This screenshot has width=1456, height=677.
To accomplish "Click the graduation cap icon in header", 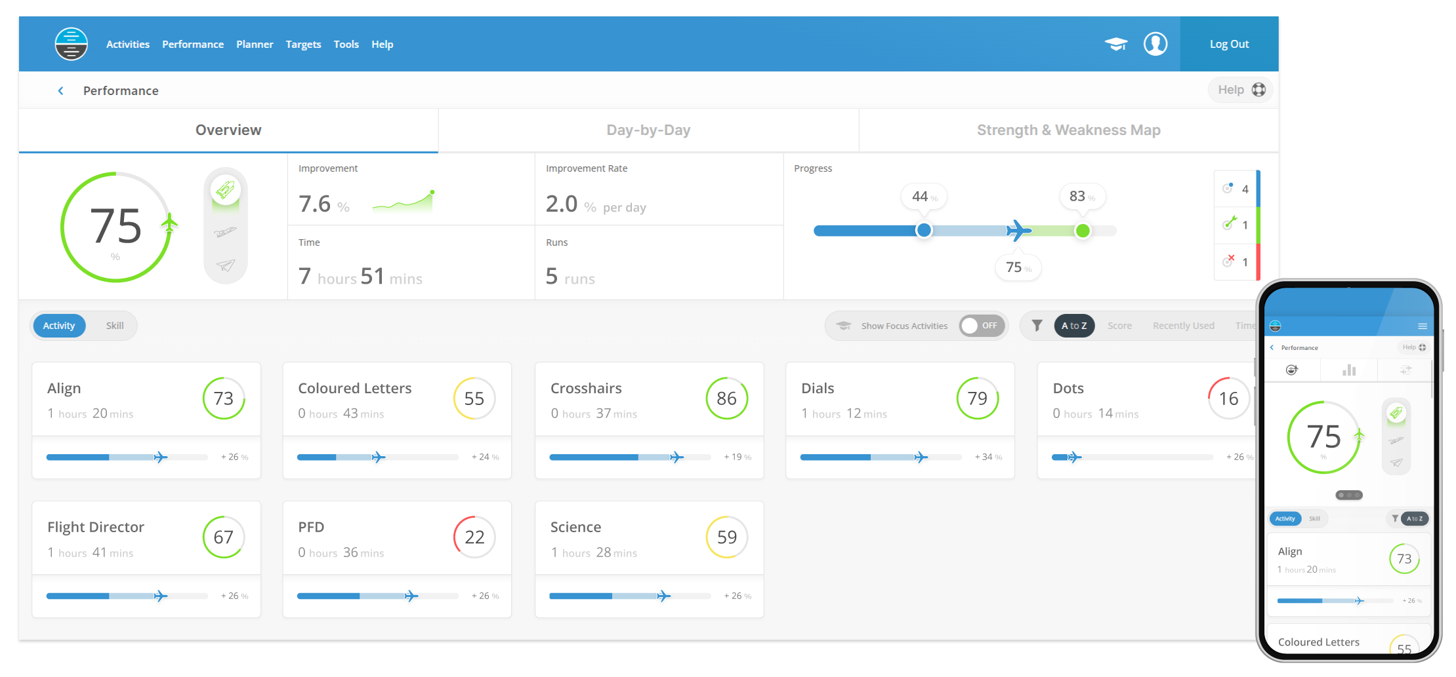I will pyautogui.click(x=1115, y=45).
